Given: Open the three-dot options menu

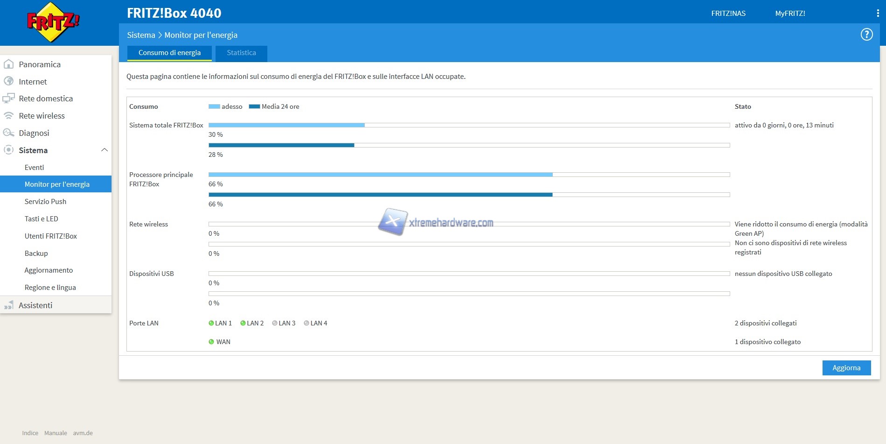Looking at the screenshot, I should point(878,13).
